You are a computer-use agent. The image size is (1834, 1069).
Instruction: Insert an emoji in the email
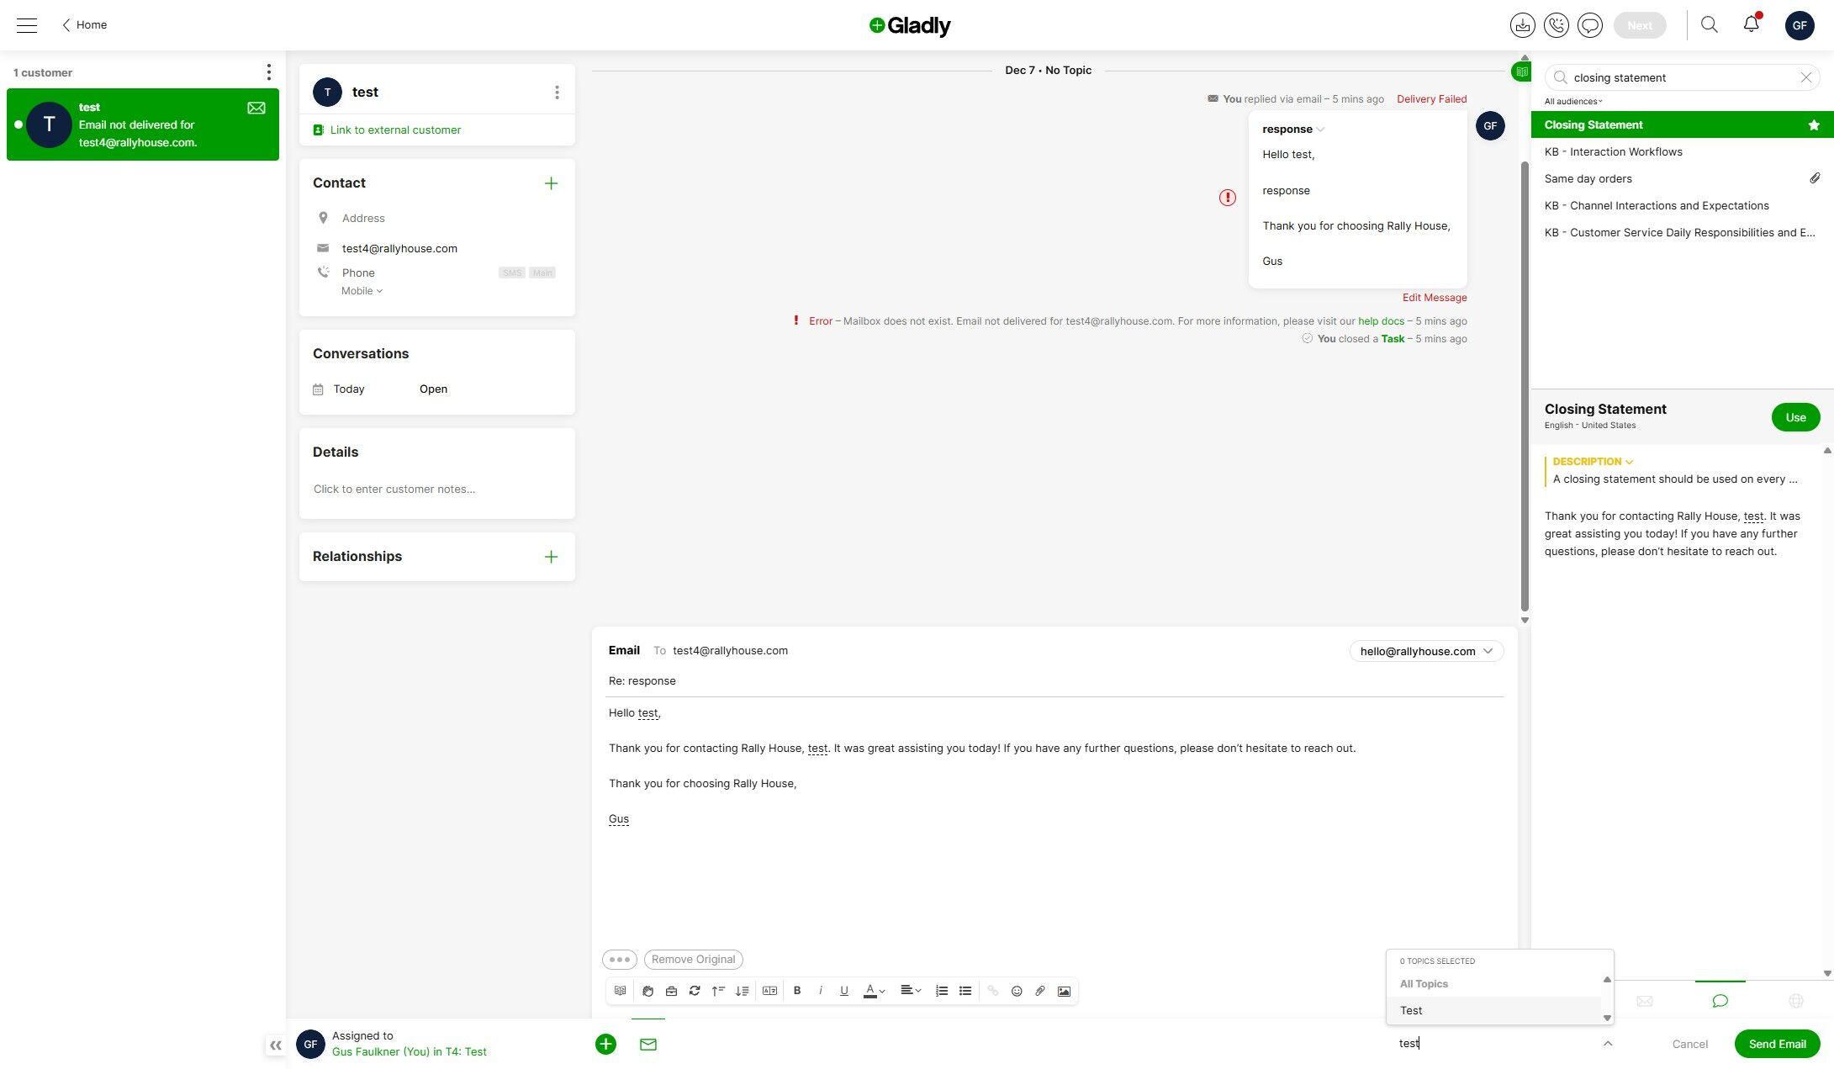tap(1017, 991)
